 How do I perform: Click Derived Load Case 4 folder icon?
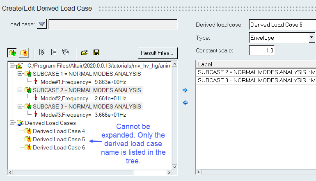[28, 131]
